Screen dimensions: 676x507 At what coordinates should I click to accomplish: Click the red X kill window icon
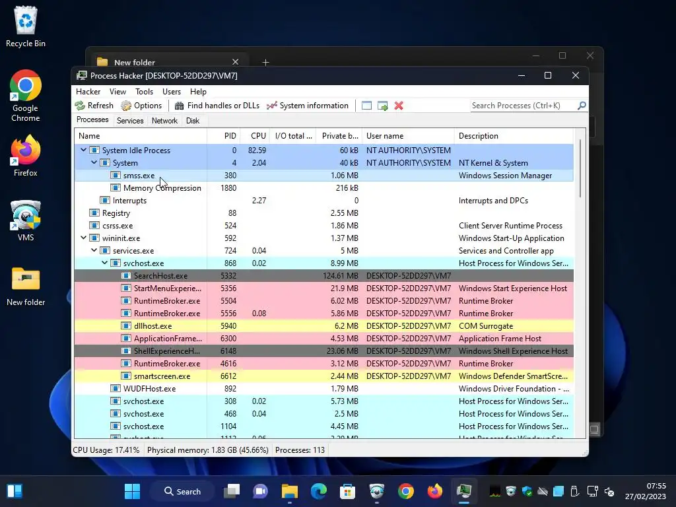coord(399,106)
